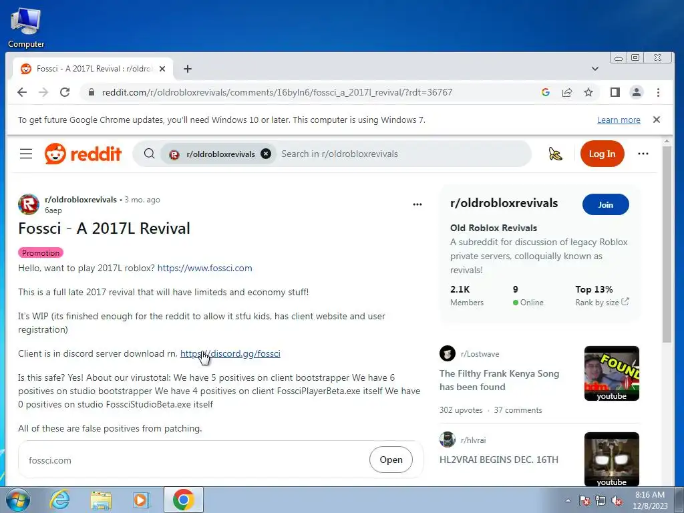The image size is (684, 513).
Task: Visit r/oldrobloxrevivals from the post header
Action: [81, 200]
